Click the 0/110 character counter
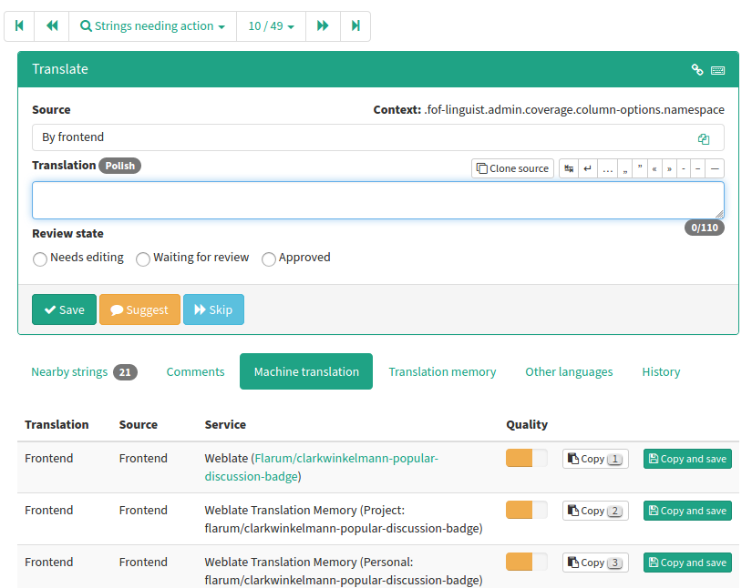The image size is (752, 588). tap(704, 228)
